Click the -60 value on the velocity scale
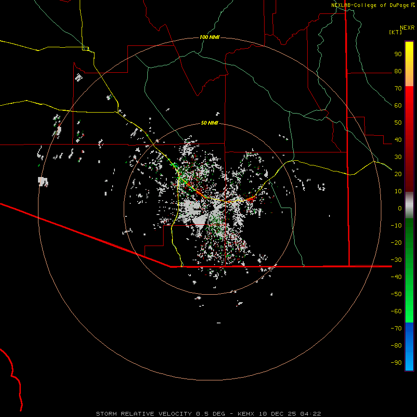 pos(396,311)
